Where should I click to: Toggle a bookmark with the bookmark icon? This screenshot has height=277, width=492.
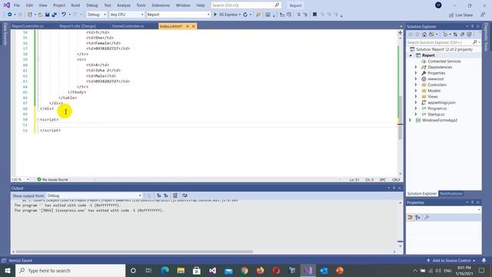314,15
